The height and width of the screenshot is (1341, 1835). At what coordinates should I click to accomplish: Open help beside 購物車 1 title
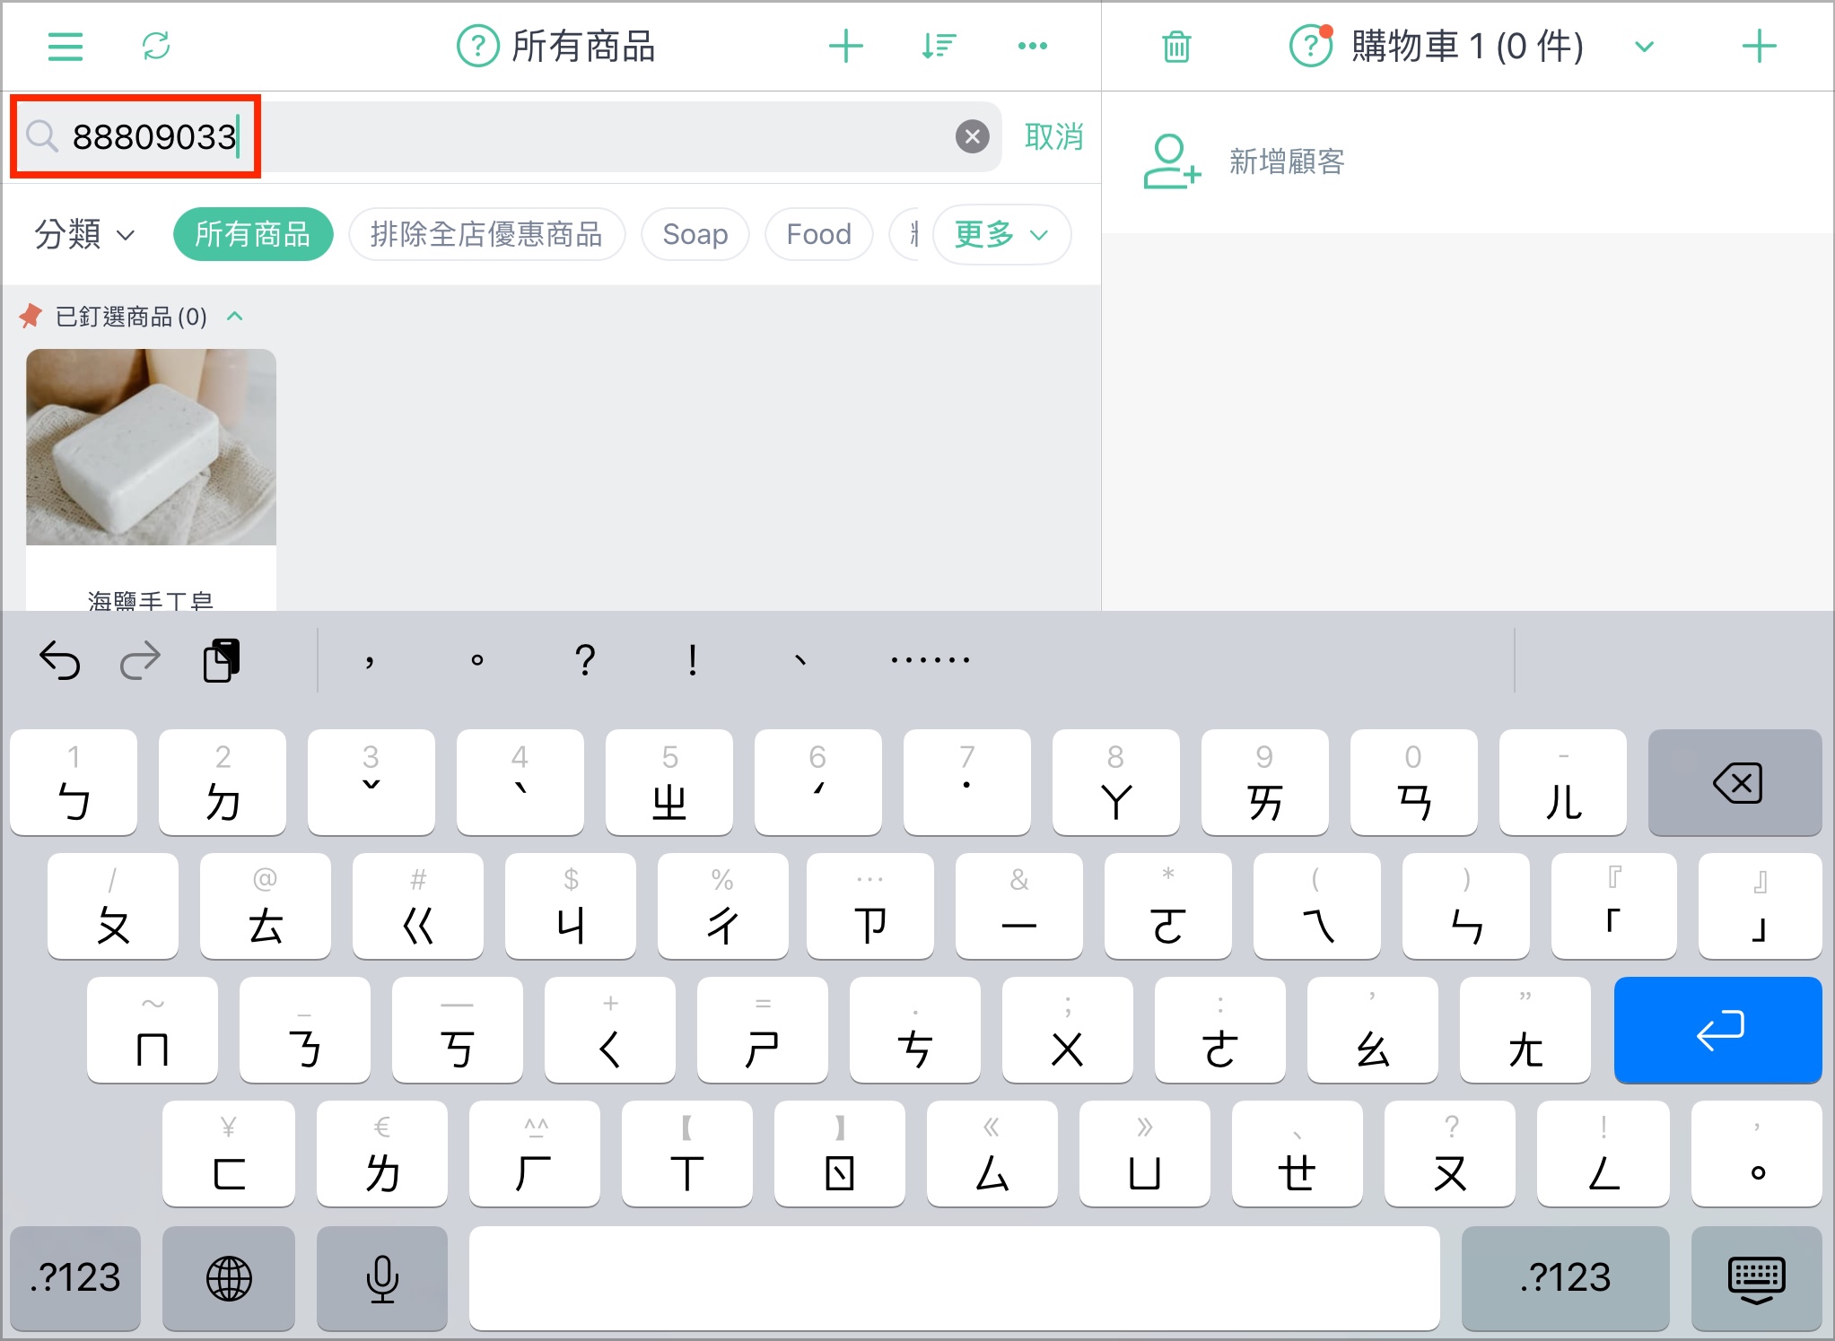[x=1311, y=46]
